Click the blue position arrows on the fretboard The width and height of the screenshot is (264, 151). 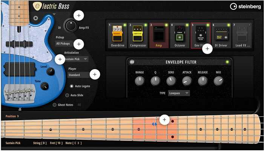click(x=154, y=124)
